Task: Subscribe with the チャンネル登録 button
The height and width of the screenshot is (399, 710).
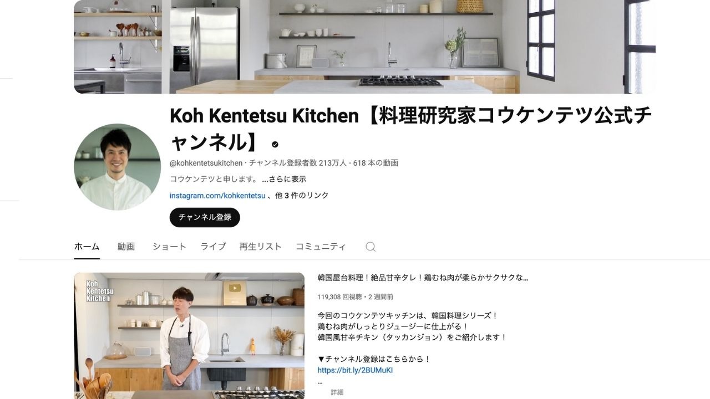Action: pos(205,217)
